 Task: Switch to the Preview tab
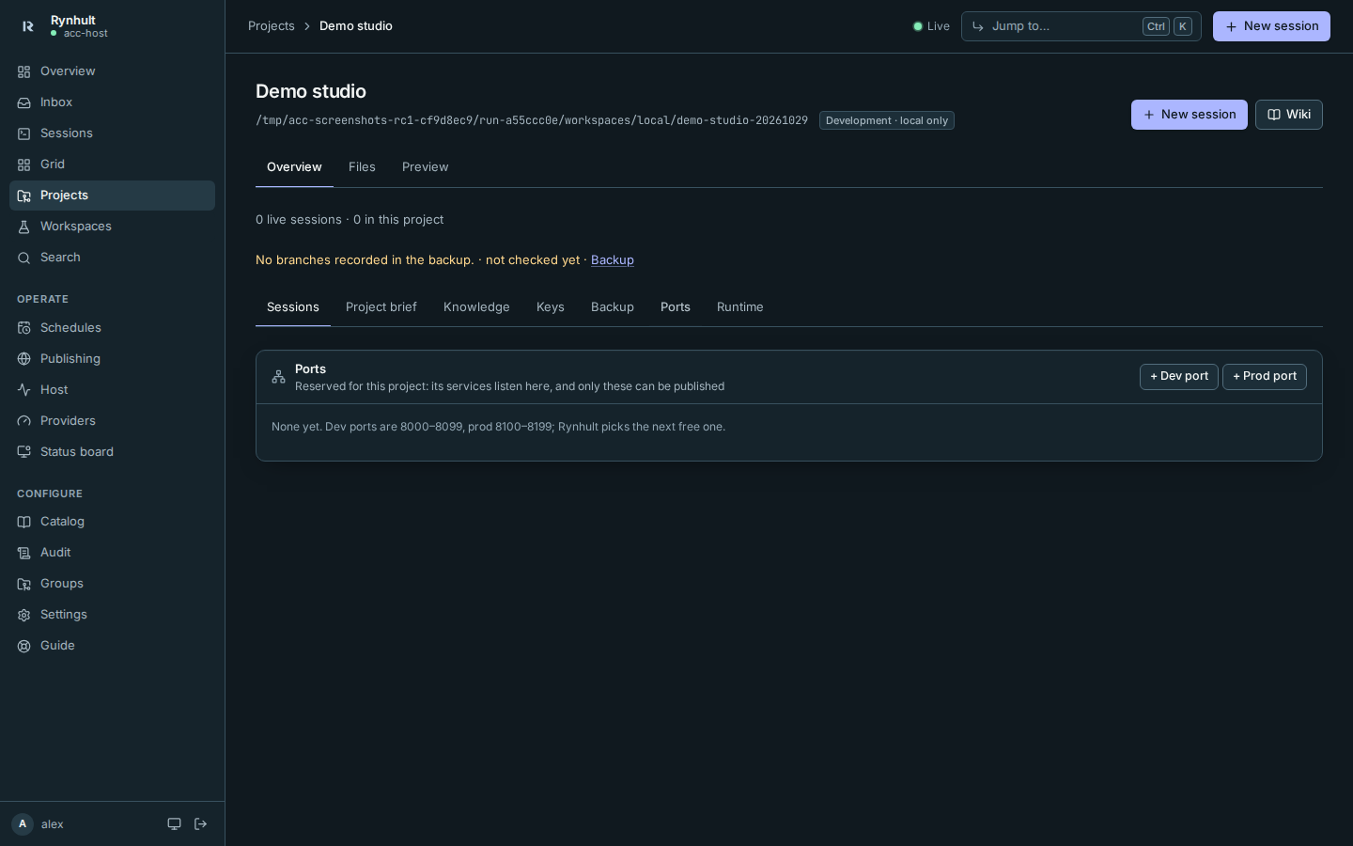[x=425, y=167]
